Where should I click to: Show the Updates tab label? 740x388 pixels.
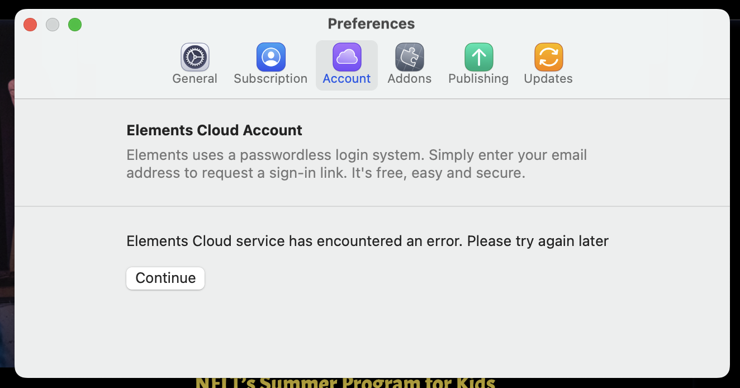548,79
